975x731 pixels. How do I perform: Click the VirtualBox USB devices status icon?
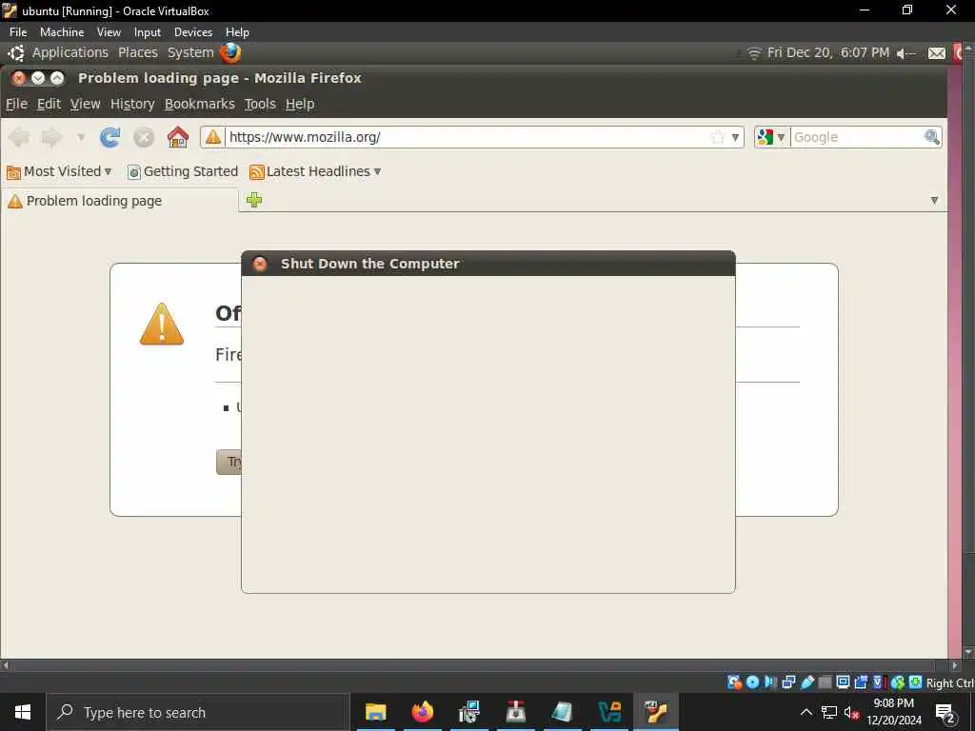[x=807, y=682]
